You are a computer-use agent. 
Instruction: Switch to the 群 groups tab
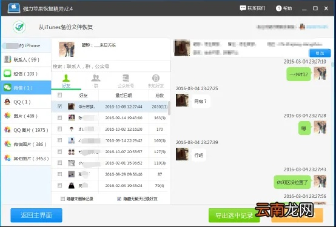(96, 81)
